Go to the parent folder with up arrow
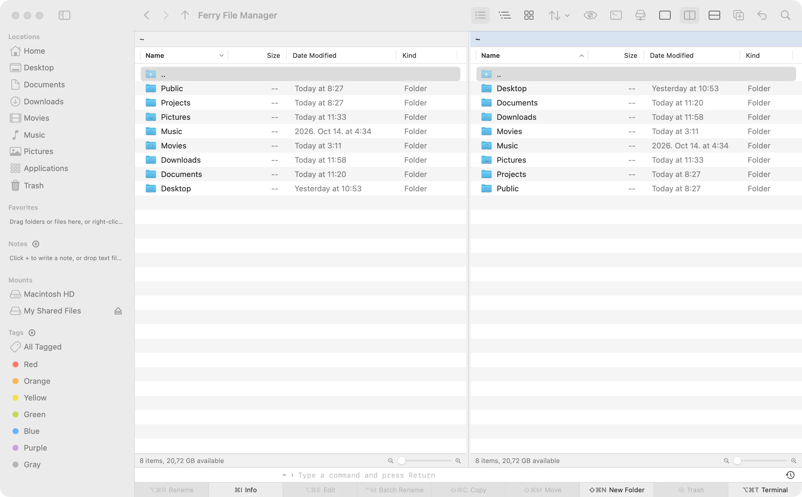 pos(185,15)
